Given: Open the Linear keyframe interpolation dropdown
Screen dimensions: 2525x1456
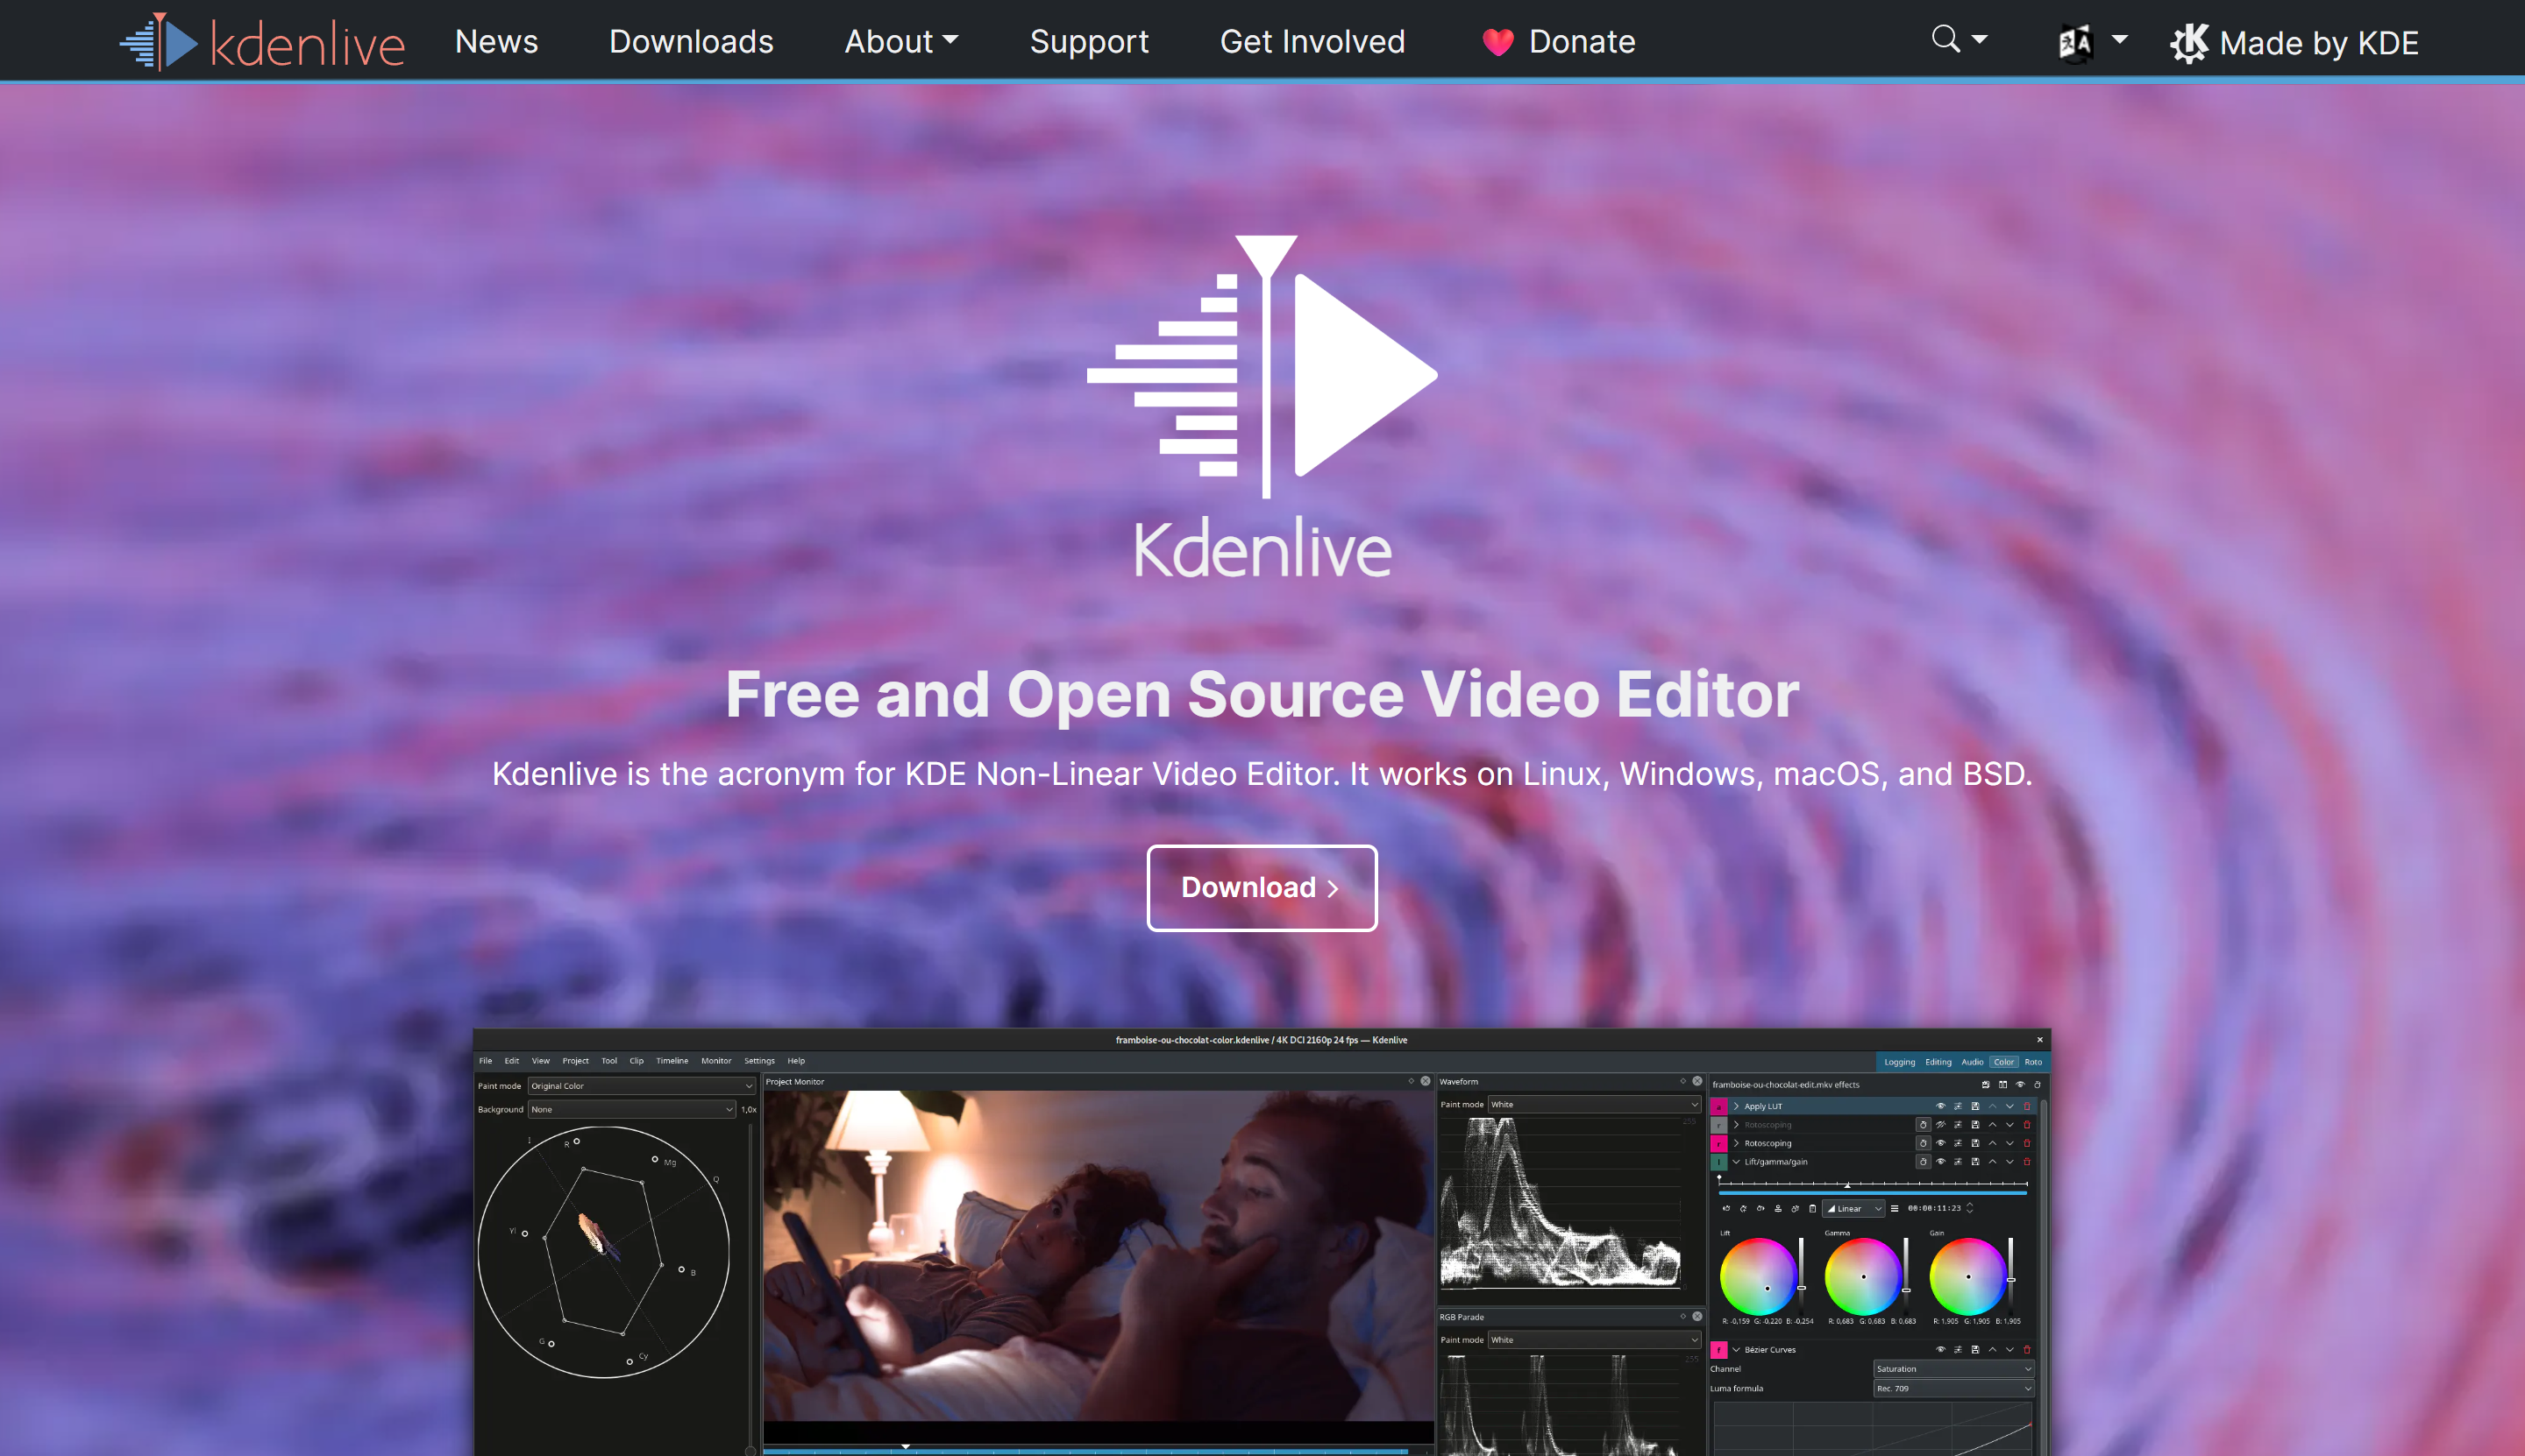Looking at the screenshot, I should pyautogui.click(x=1853, y=1208).
